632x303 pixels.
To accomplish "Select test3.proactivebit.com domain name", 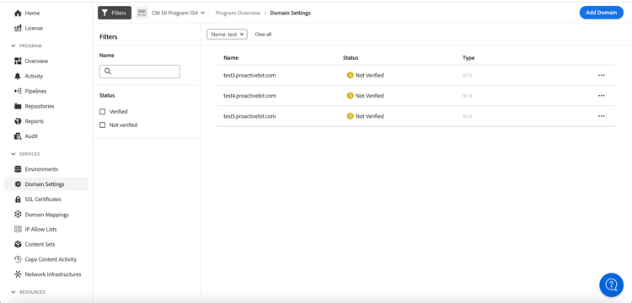I will [x=249, y=75].
